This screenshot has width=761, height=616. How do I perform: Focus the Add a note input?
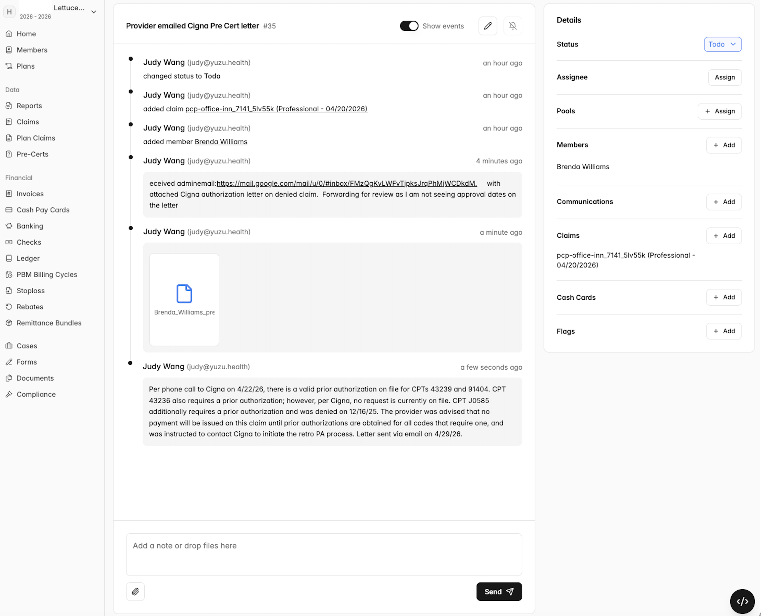point(324,554)
